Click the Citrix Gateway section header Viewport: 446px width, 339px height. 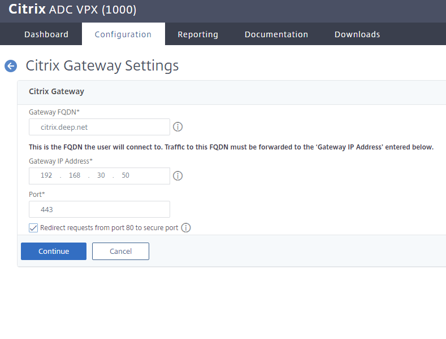tap(57, 91)
